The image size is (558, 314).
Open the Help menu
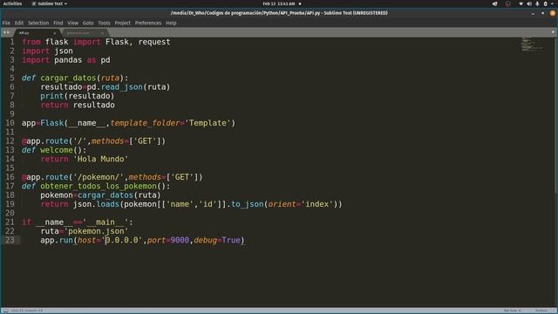171,23
